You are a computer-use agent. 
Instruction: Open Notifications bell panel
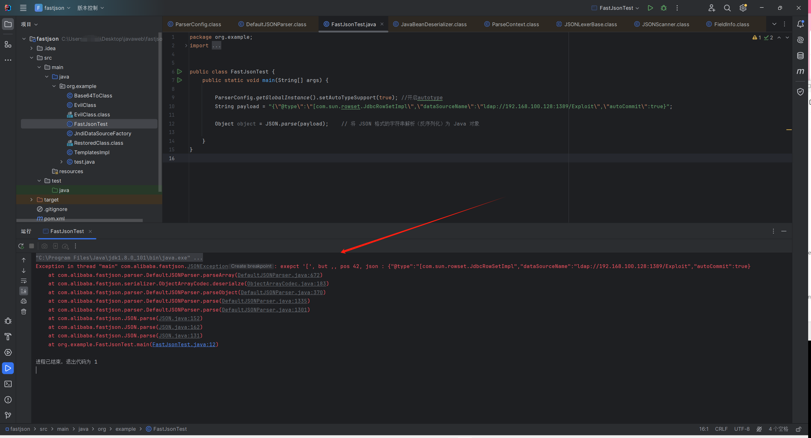pos(800,24)
